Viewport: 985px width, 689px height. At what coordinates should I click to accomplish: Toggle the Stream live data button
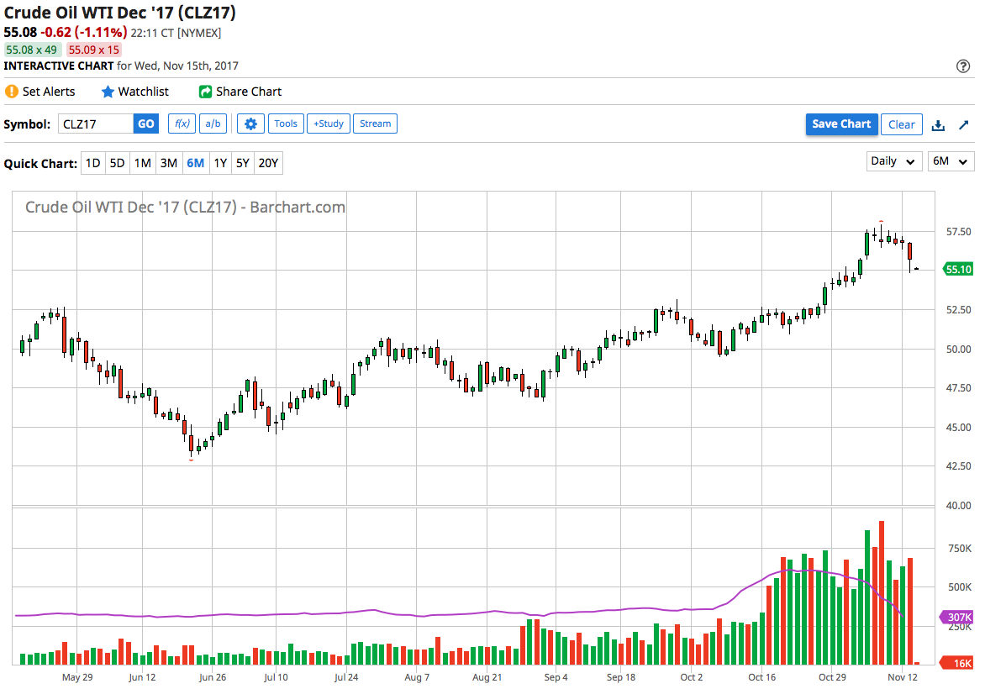(375, 124)
